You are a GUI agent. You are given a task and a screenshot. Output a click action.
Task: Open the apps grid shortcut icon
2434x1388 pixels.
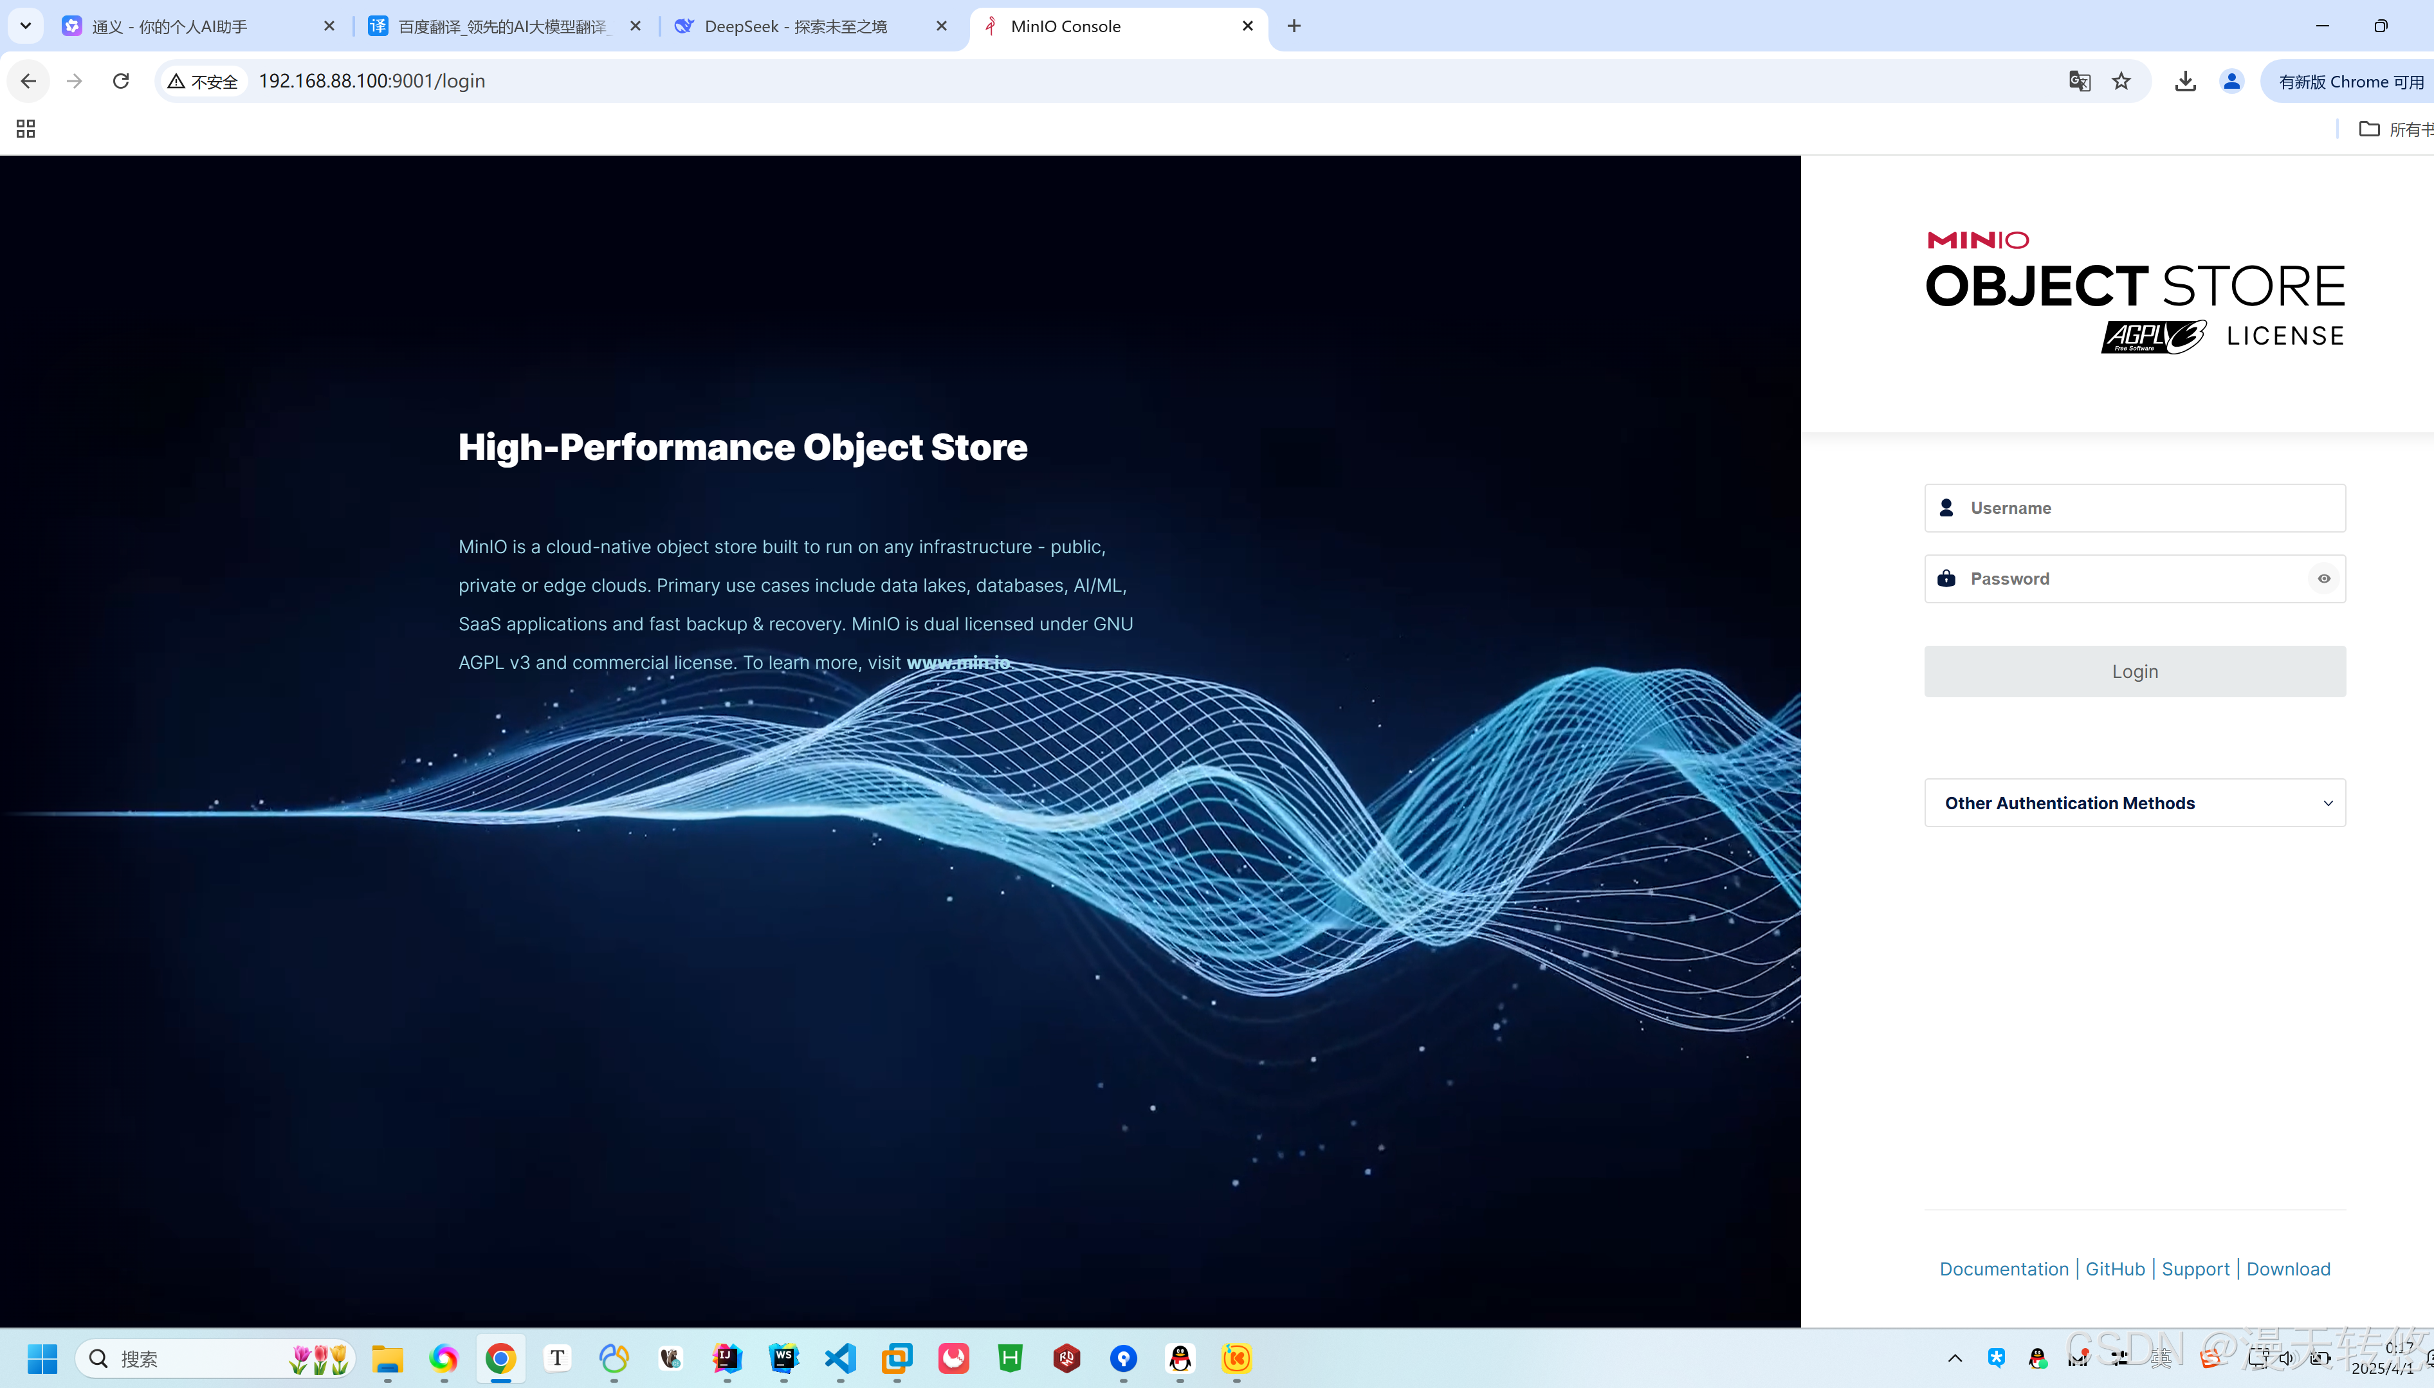click(x=26, y=129)
